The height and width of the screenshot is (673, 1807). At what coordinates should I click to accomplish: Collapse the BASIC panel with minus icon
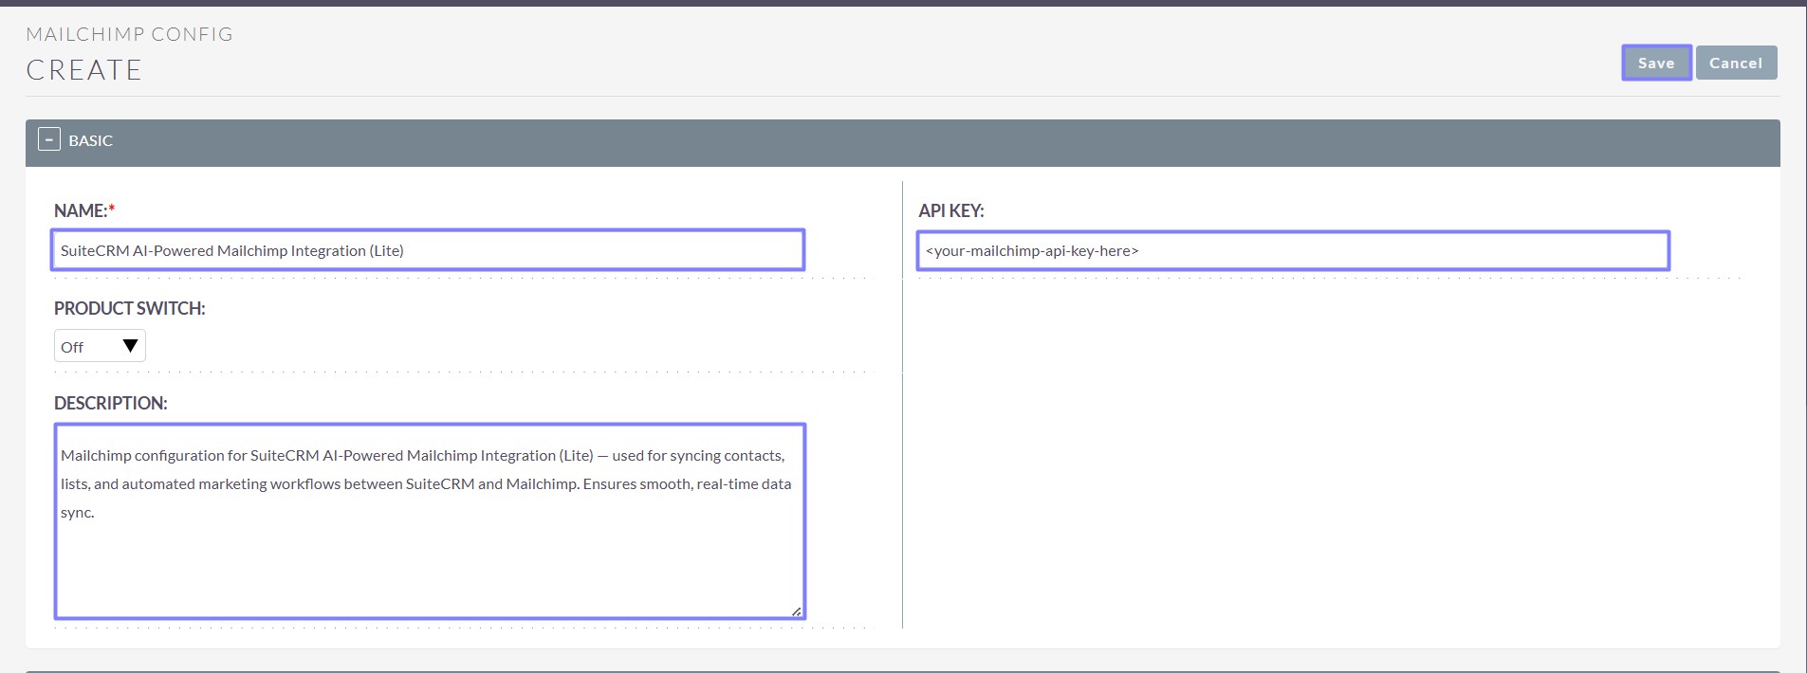pyautogui.click(x=49, y=139)
